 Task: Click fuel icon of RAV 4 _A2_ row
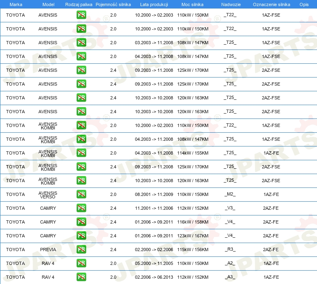(x=81, y=263)
